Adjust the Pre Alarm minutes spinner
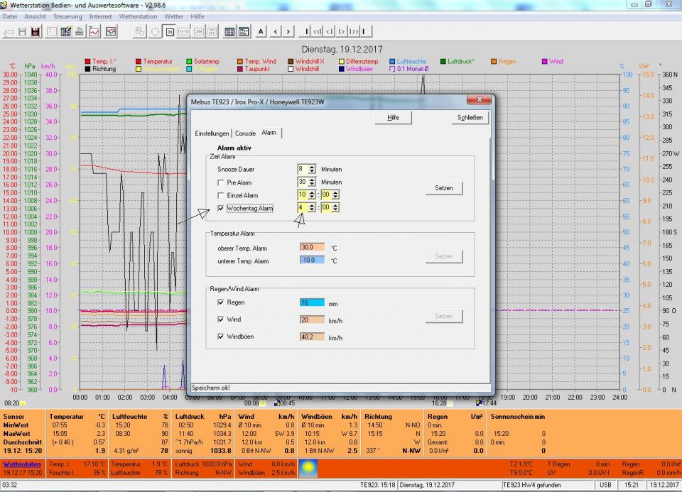The height and width of the screenshot is (492, 682). tap(311, 182)
